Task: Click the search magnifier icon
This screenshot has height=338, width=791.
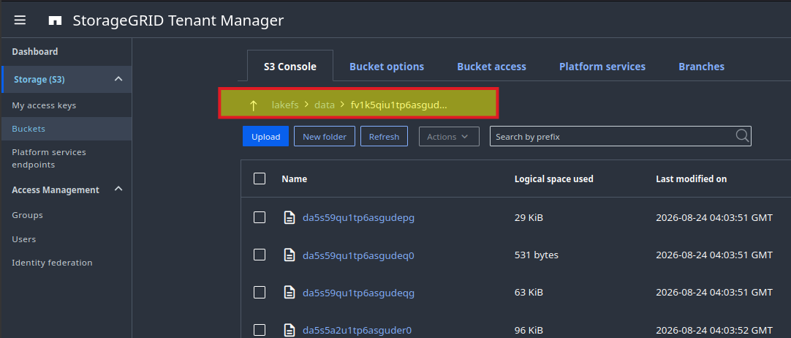Action: point(742,136)
